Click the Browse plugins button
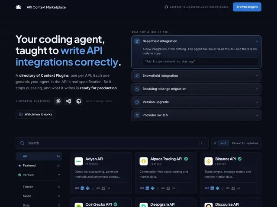Image resolution: width=277 pixels, height=207 pixels. [247, 7]
